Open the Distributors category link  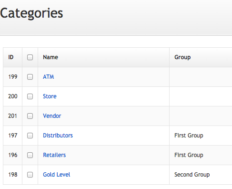pyautogui.click(x=58, y=136)
